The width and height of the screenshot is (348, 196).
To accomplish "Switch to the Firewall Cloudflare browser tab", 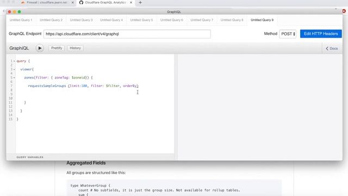I will 47,2.
